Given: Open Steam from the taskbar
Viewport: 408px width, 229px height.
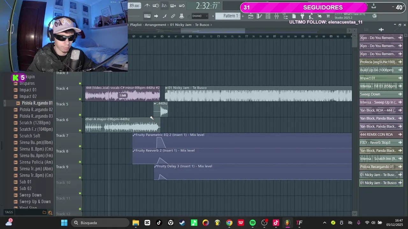Looking at the screenshot, I should click(182, 223).
